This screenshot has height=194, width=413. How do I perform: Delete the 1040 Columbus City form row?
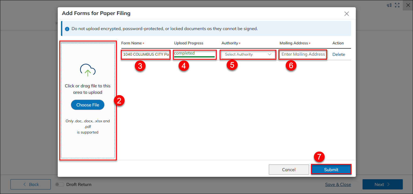pyautogui.click(x=339, y=54)
